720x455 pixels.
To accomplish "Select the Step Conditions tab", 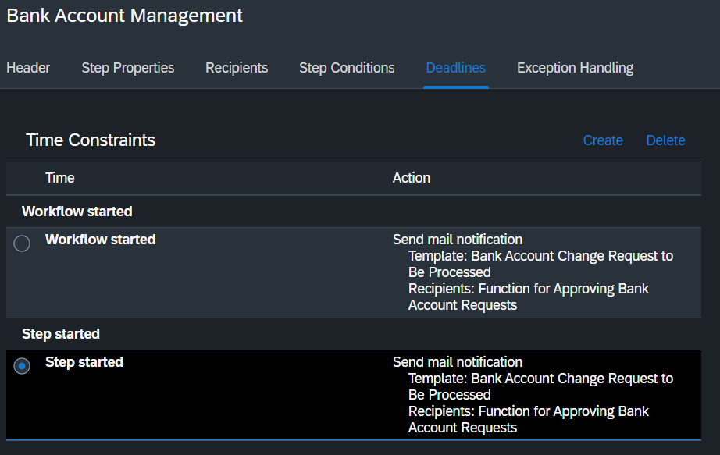I will pyautogui.click(x=347, y=68).
